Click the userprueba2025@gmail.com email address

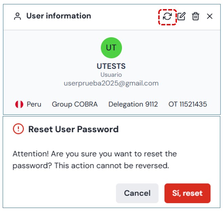click(111, 83)
